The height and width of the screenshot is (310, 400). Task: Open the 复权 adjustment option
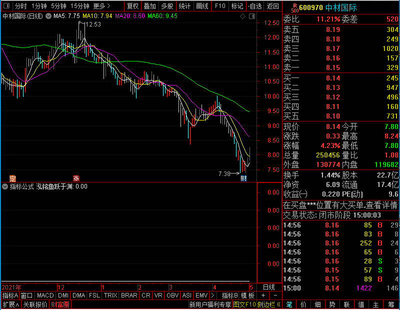click(x=132, y=6)
